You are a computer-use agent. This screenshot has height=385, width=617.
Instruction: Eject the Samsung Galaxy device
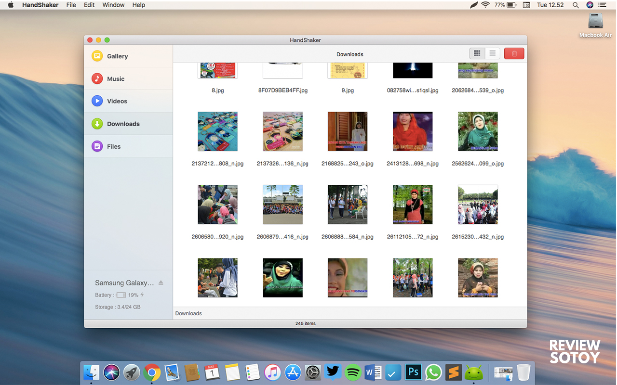tap(161, 282)
